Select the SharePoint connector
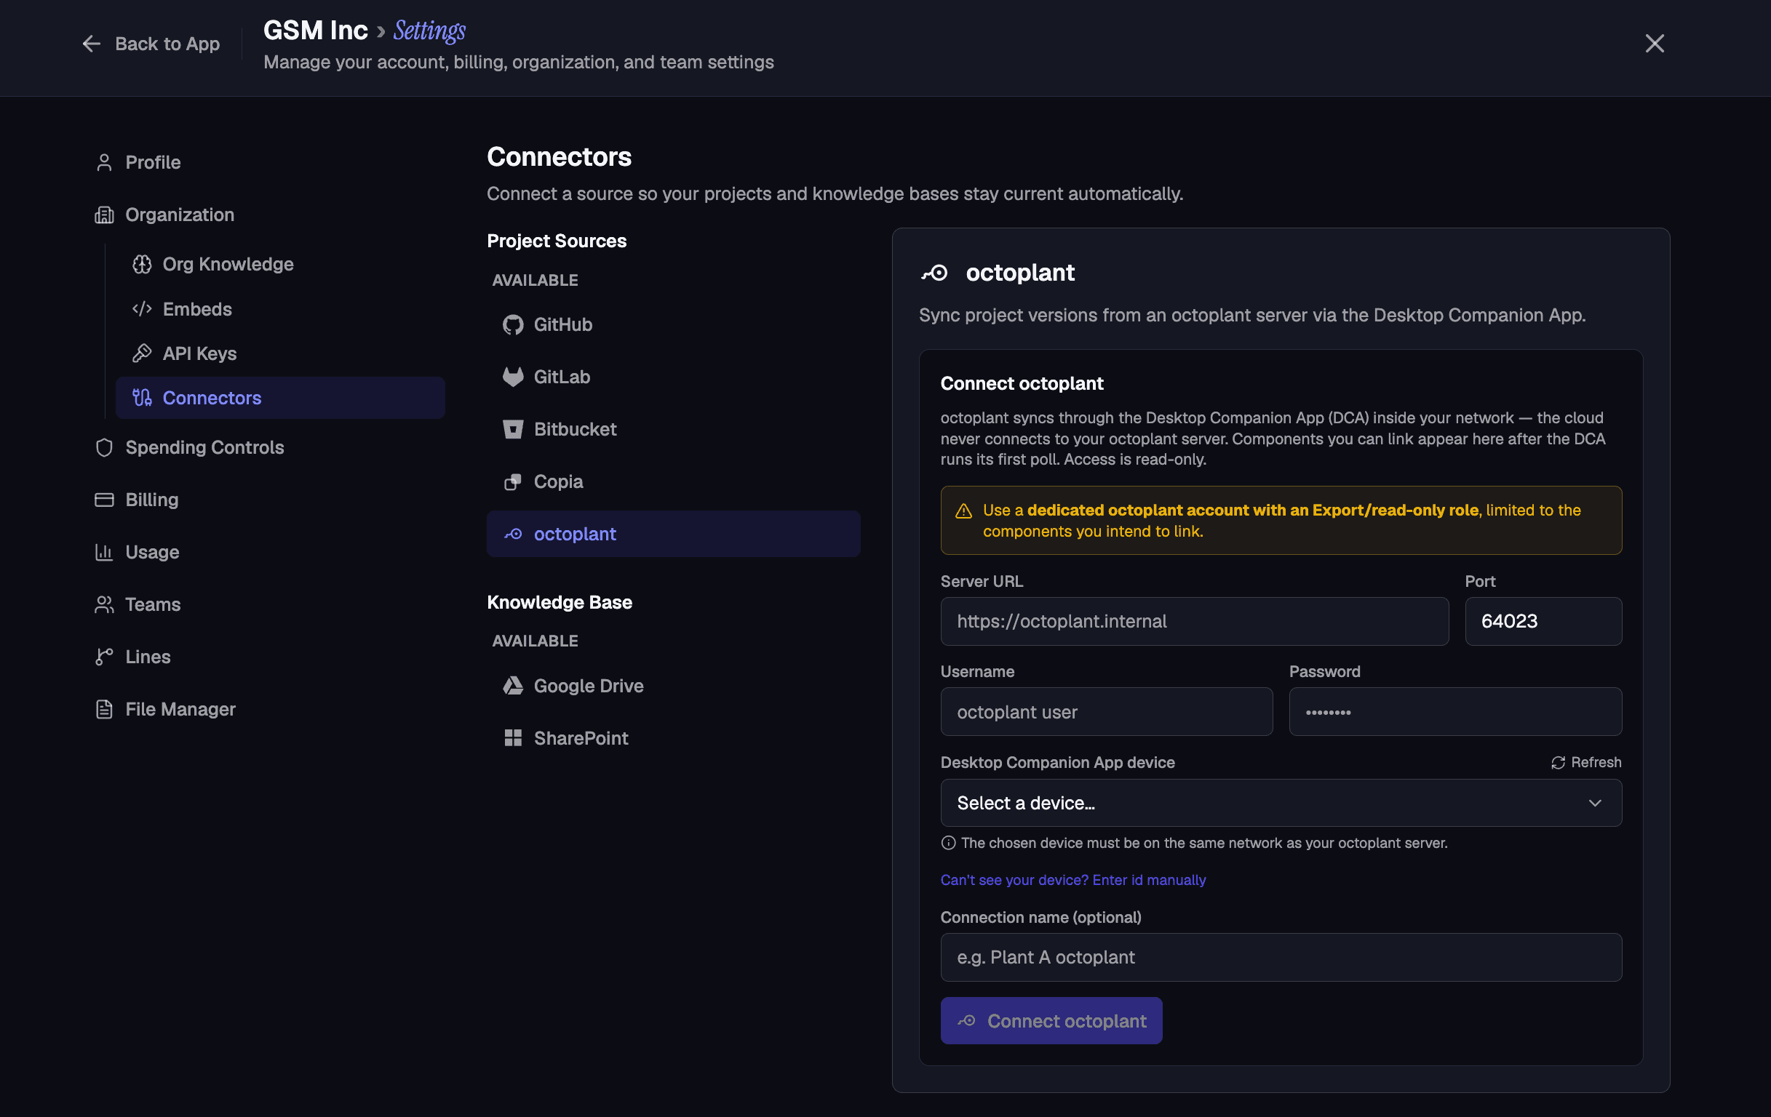The image size is (1771, 1117). tap(673, 738)
